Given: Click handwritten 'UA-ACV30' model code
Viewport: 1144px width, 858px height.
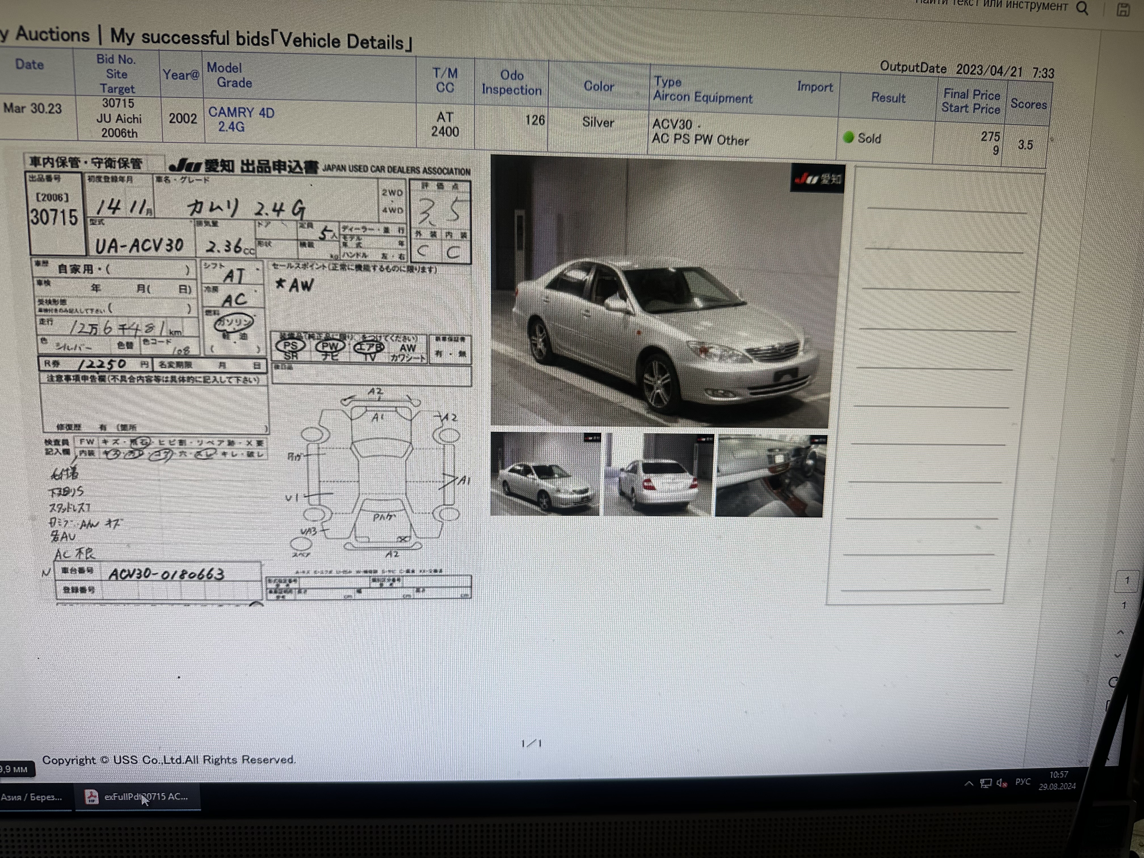Looking at the screenshot, I should [139, 245].
